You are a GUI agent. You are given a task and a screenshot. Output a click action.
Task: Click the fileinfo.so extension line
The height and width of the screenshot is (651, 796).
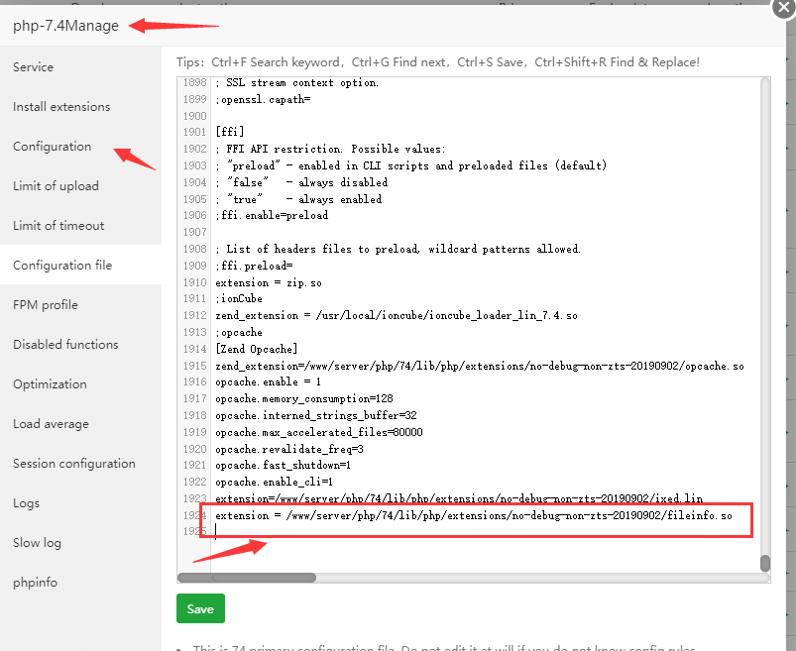pyautogui.click(x=474, y=515)
